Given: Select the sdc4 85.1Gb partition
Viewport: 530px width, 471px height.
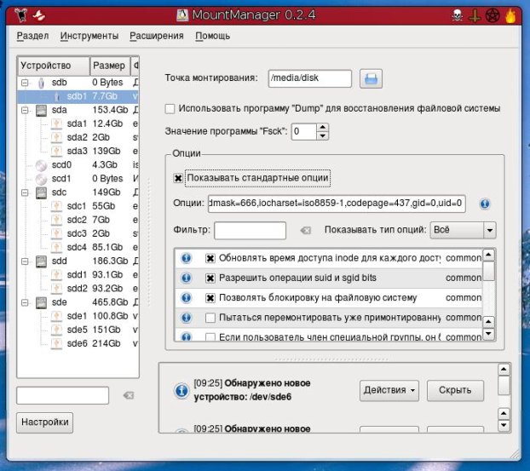Looking at the screenshot, I should (x=78, y=248).
